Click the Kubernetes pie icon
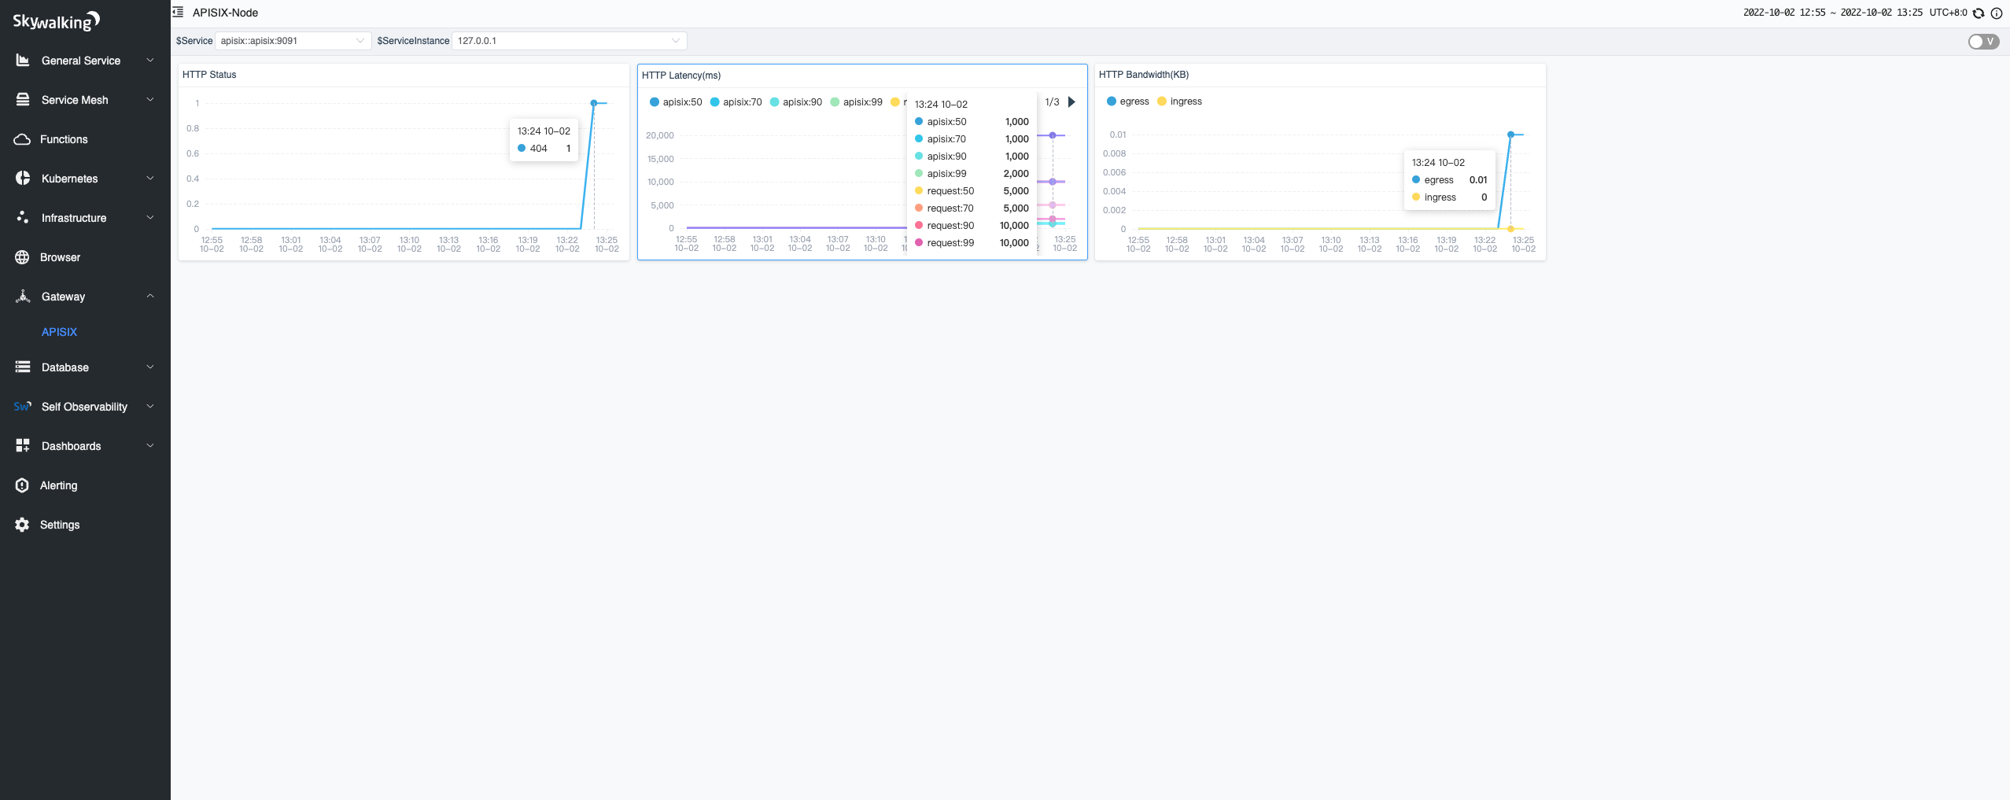Screen dimensions: 2010x800 point(23,179)
